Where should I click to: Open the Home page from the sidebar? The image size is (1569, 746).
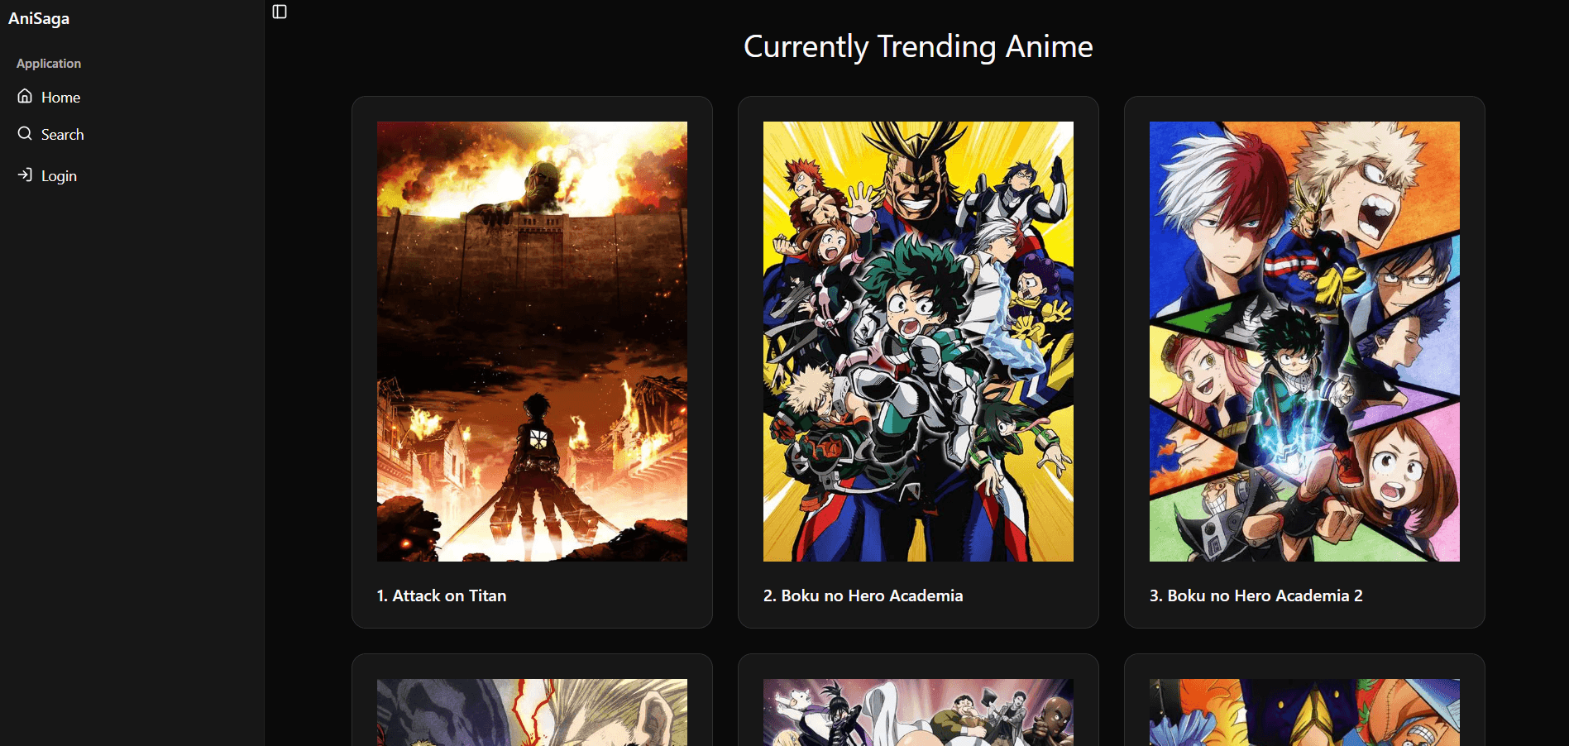(x=60, y=97)
